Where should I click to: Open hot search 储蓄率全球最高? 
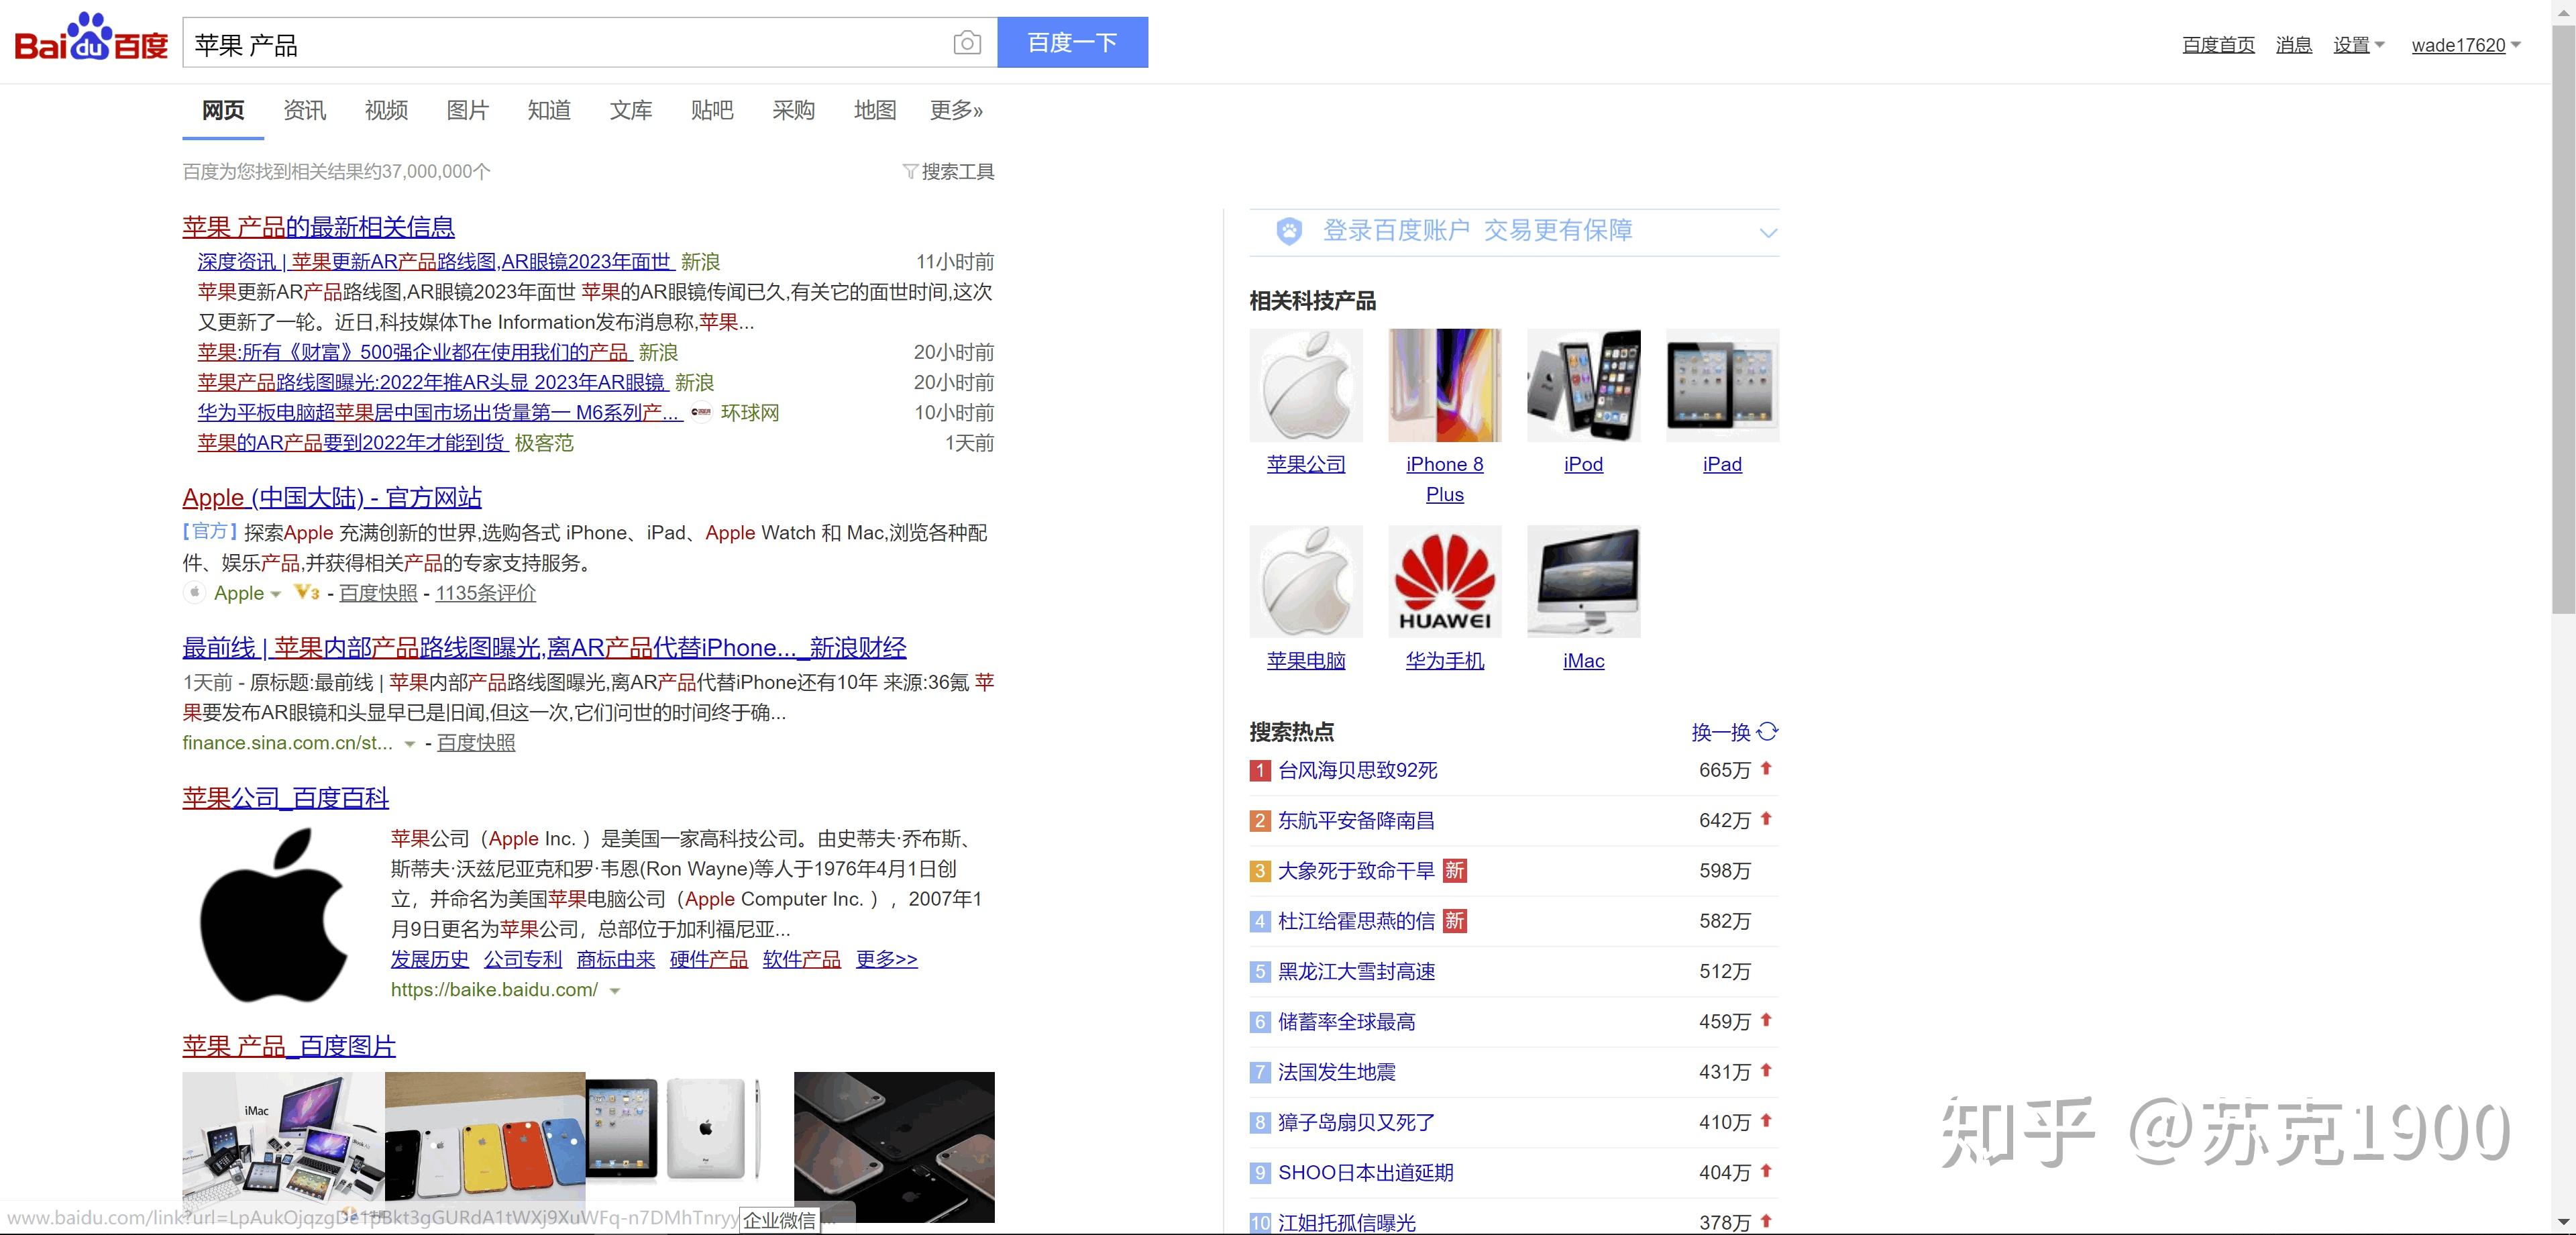[x=1346, y=1022]
